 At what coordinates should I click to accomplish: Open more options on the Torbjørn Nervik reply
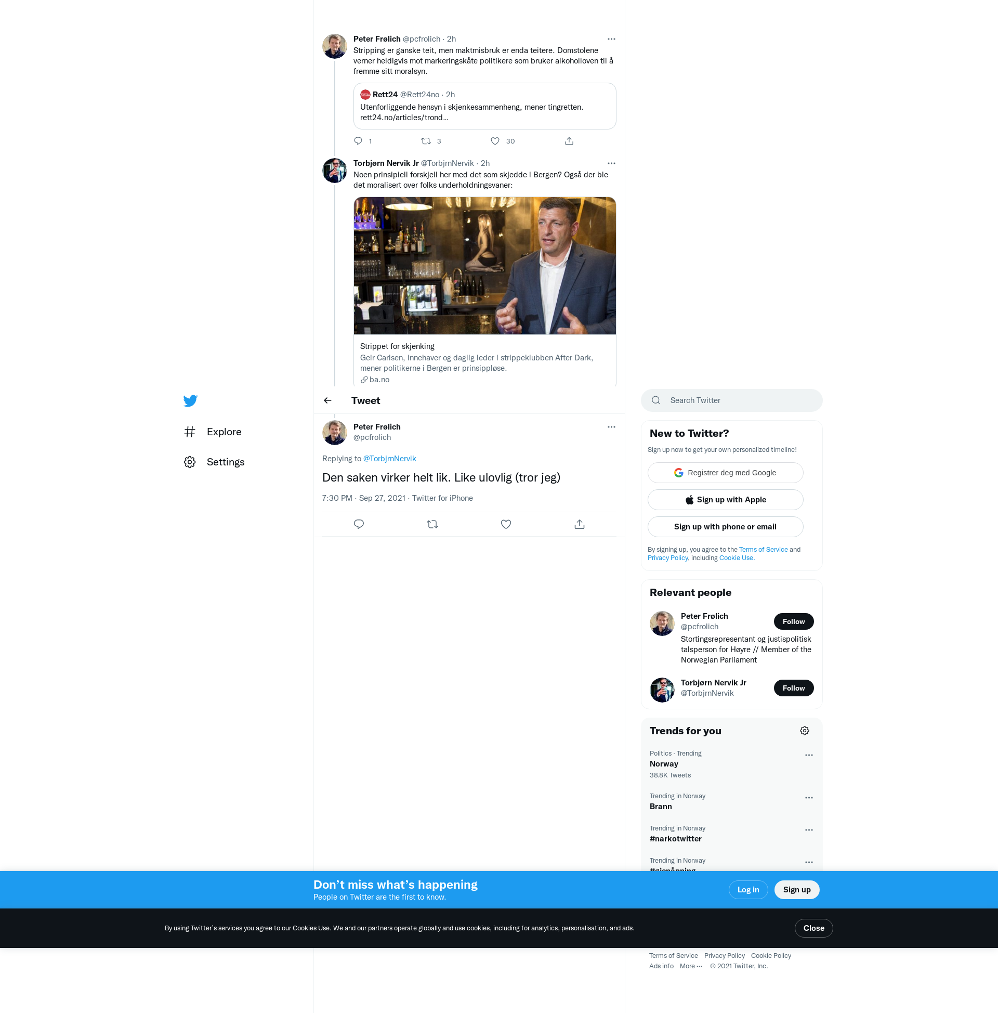pos(611,163)
